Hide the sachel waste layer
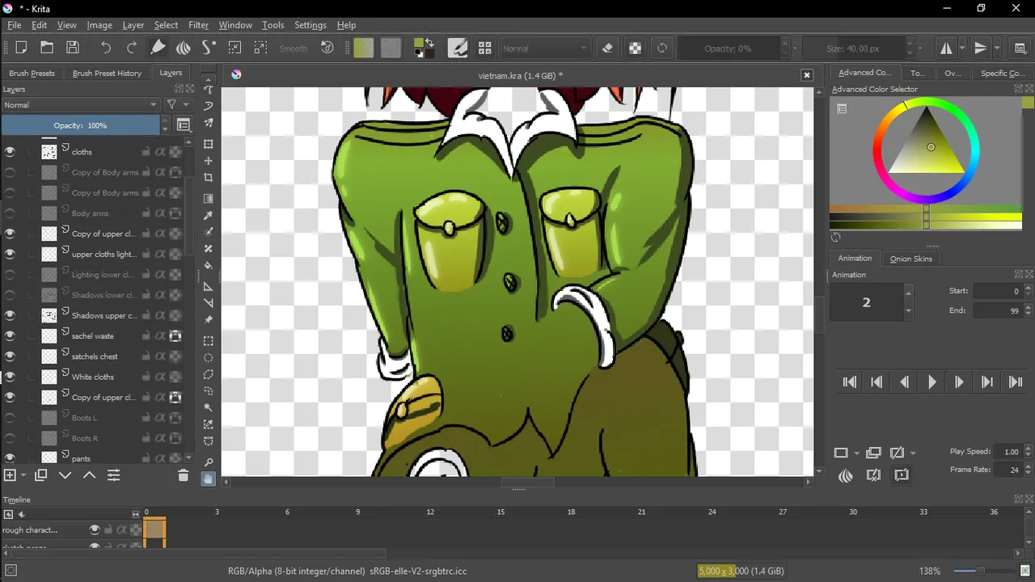 10,335
